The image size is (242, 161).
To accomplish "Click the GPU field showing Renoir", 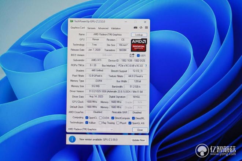I will 96,40.
